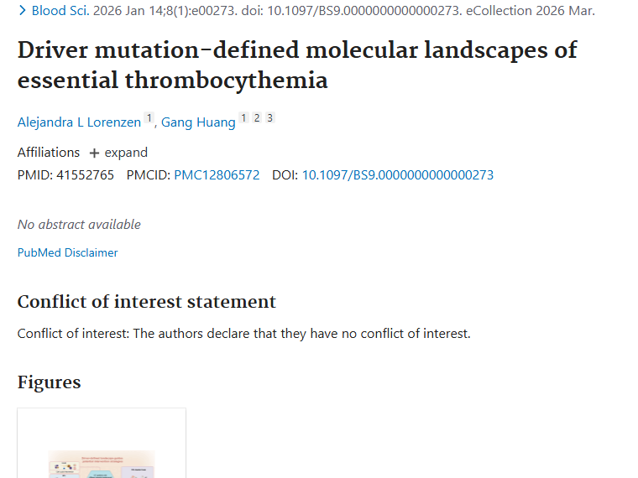
Task: Click the chevron arrow before Blood Sci
Action: tap(22, 11)
